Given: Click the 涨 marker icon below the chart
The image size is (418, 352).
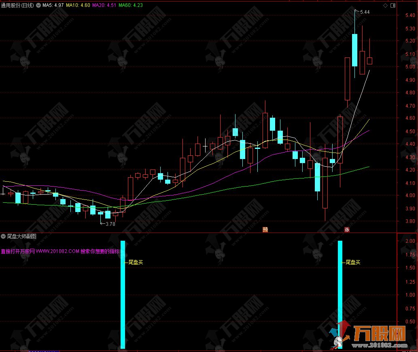Looking at the screenshot, I should 347,229.
